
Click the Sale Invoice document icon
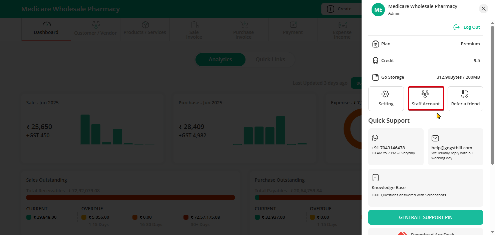click(x=195, y=25)
